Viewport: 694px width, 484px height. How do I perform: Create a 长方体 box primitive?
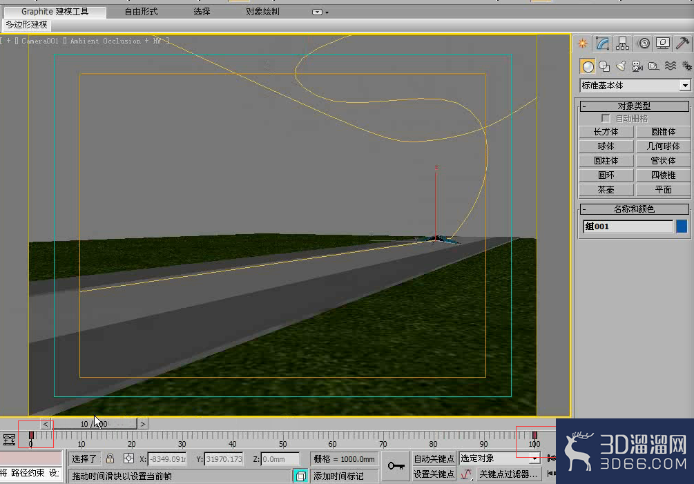(606, 132)
